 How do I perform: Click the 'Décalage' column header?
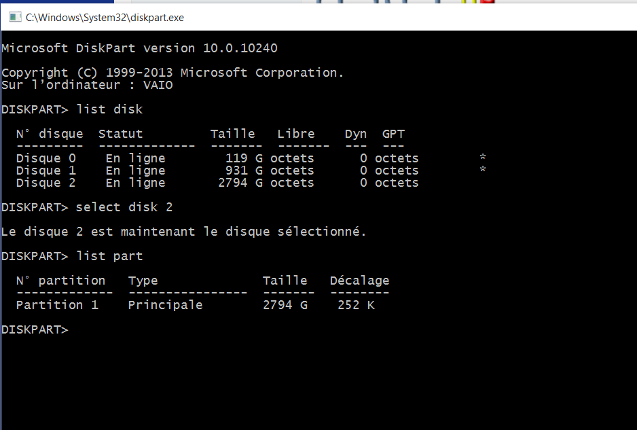pos(359,281)
